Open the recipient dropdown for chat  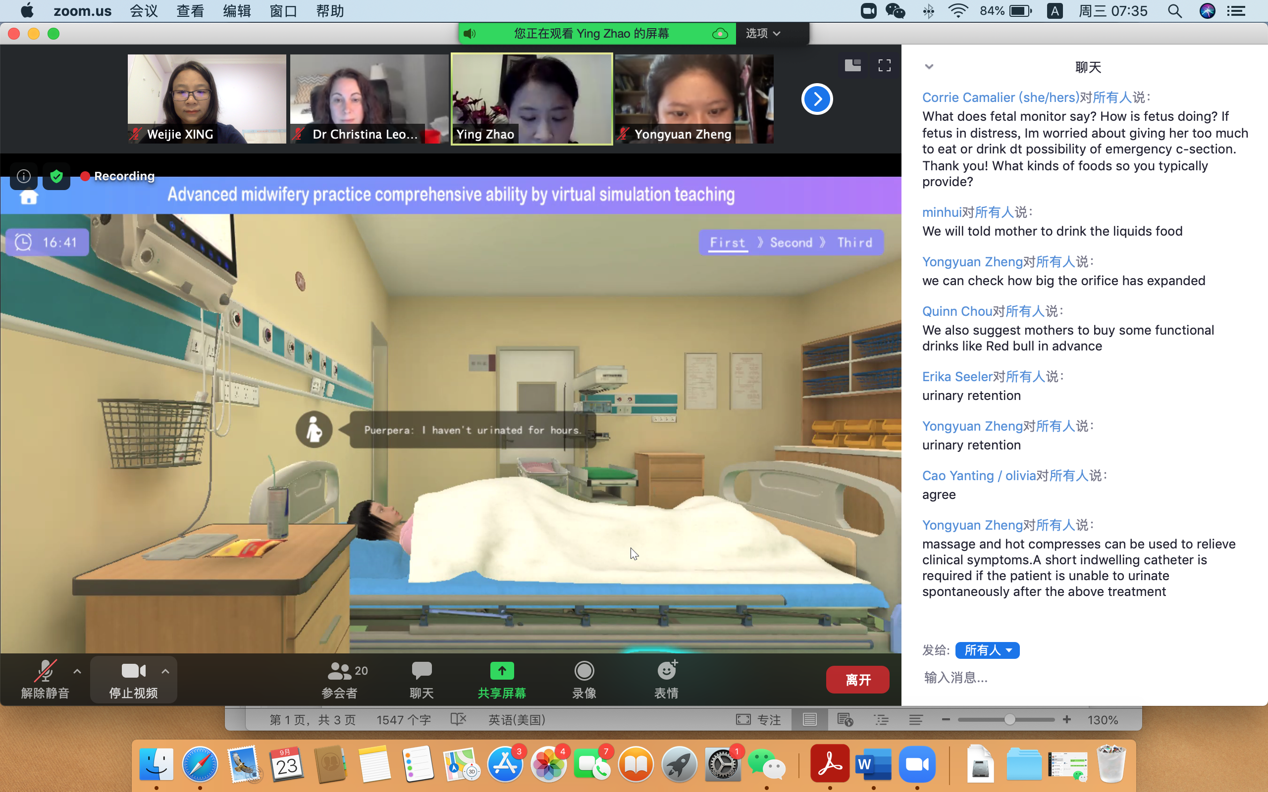[x=987, y=650]
